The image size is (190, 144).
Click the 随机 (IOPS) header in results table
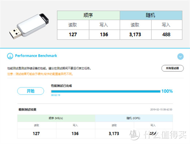(133, 118)
